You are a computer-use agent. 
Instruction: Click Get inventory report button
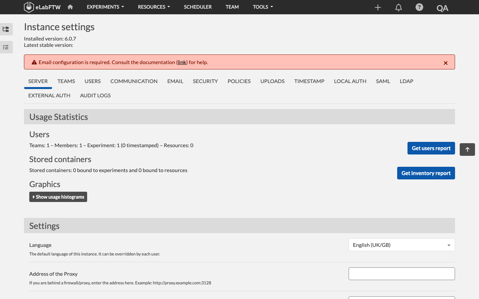pyautogui.click(x=426, y=173)
